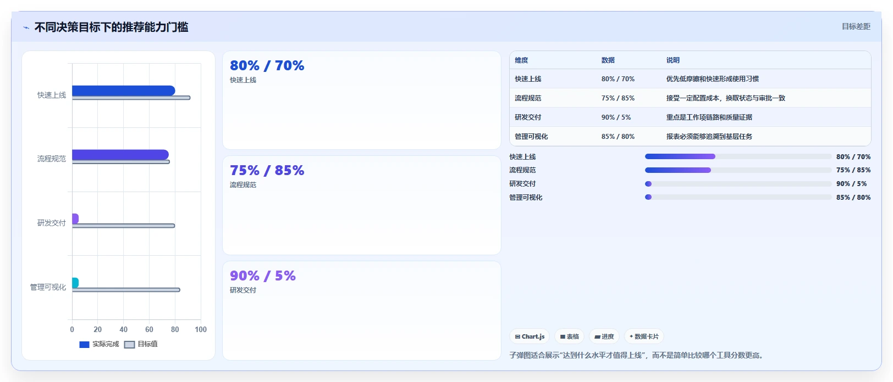Select the 研发交付 row in the table
893x382 pixels.
[x=690, y=117]
